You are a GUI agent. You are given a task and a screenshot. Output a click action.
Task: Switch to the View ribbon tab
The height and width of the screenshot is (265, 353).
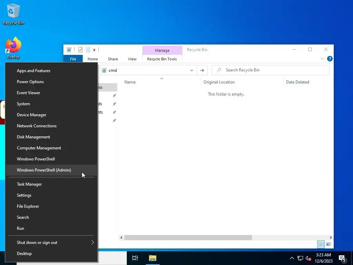pos(132,59)
